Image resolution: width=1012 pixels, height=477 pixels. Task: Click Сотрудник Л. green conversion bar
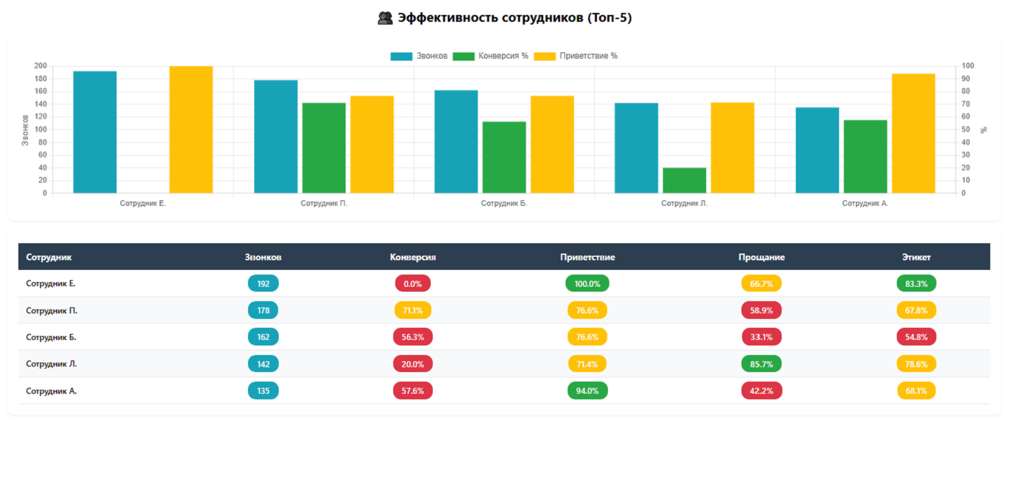(684, 180)
